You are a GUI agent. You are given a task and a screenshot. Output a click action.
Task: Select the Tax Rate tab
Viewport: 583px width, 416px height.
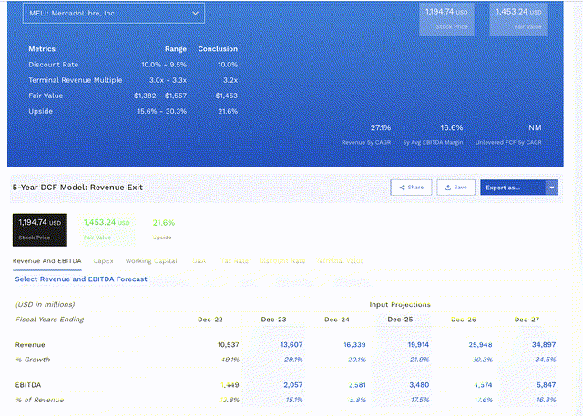pyautogui.click(x=235, y=261)
